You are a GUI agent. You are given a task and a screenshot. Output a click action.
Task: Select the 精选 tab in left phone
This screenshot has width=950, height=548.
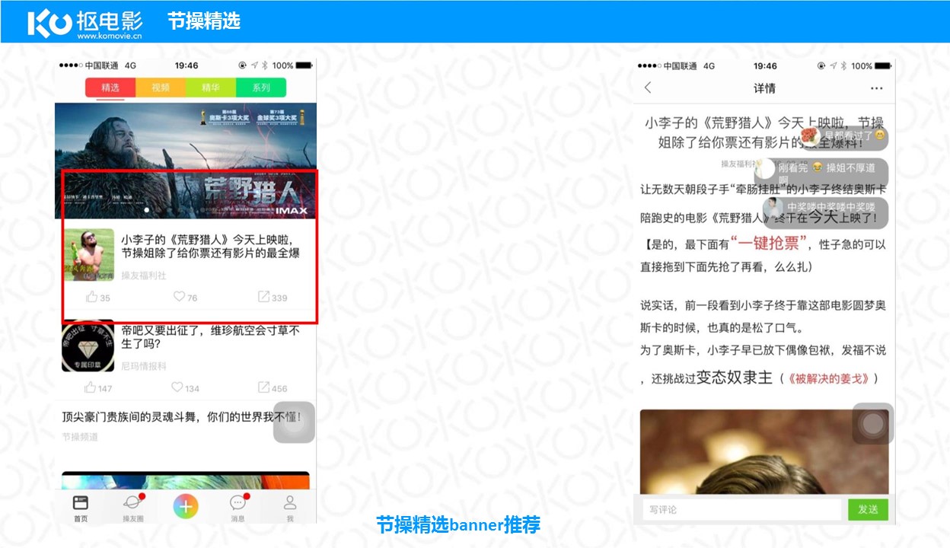coord(110,88)
